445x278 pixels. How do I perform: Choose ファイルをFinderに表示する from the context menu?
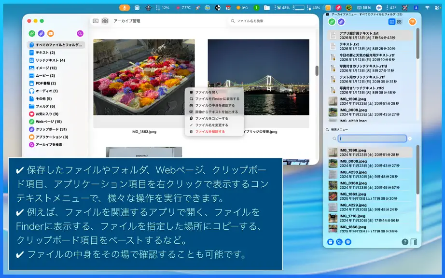(214, 99)
